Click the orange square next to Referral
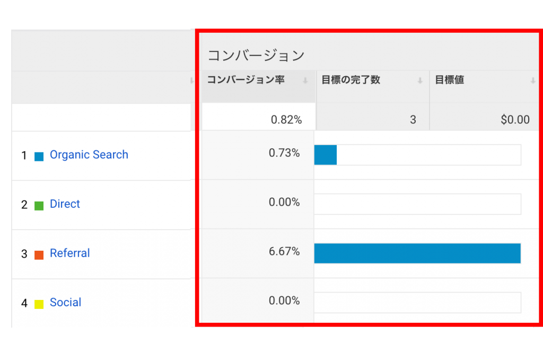Viewport: 543px width, 355px height. (x=39, y=255)
